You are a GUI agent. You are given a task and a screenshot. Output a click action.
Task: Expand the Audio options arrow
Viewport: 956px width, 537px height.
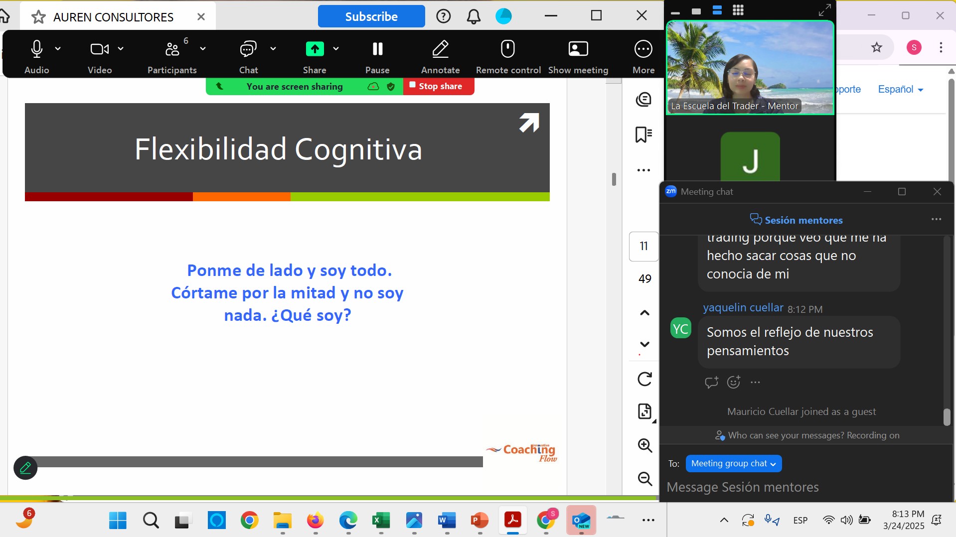pyautogui.click(x=58, y=49)
